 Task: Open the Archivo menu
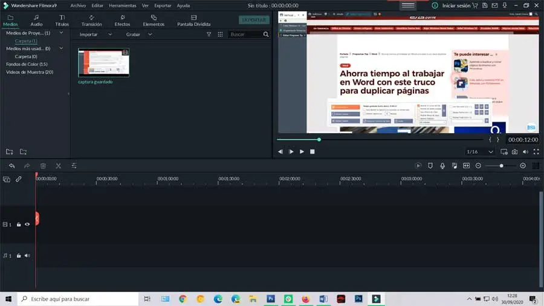[x=78, y=5]
